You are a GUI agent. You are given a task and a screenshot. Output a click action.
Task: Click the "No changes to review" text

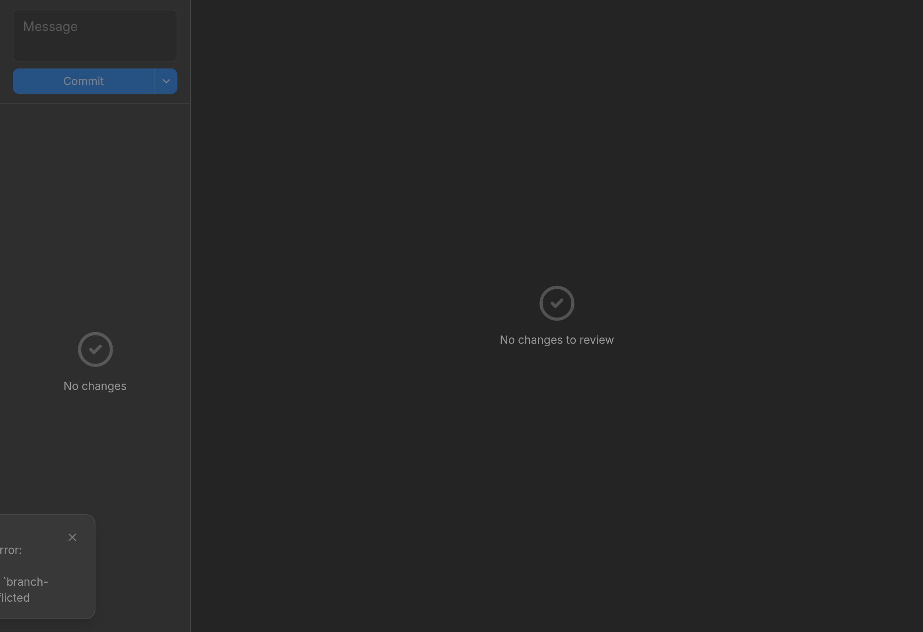[x=557, y=340]
